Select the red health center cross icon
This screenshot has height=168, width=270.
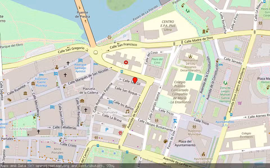pos(126,62)
